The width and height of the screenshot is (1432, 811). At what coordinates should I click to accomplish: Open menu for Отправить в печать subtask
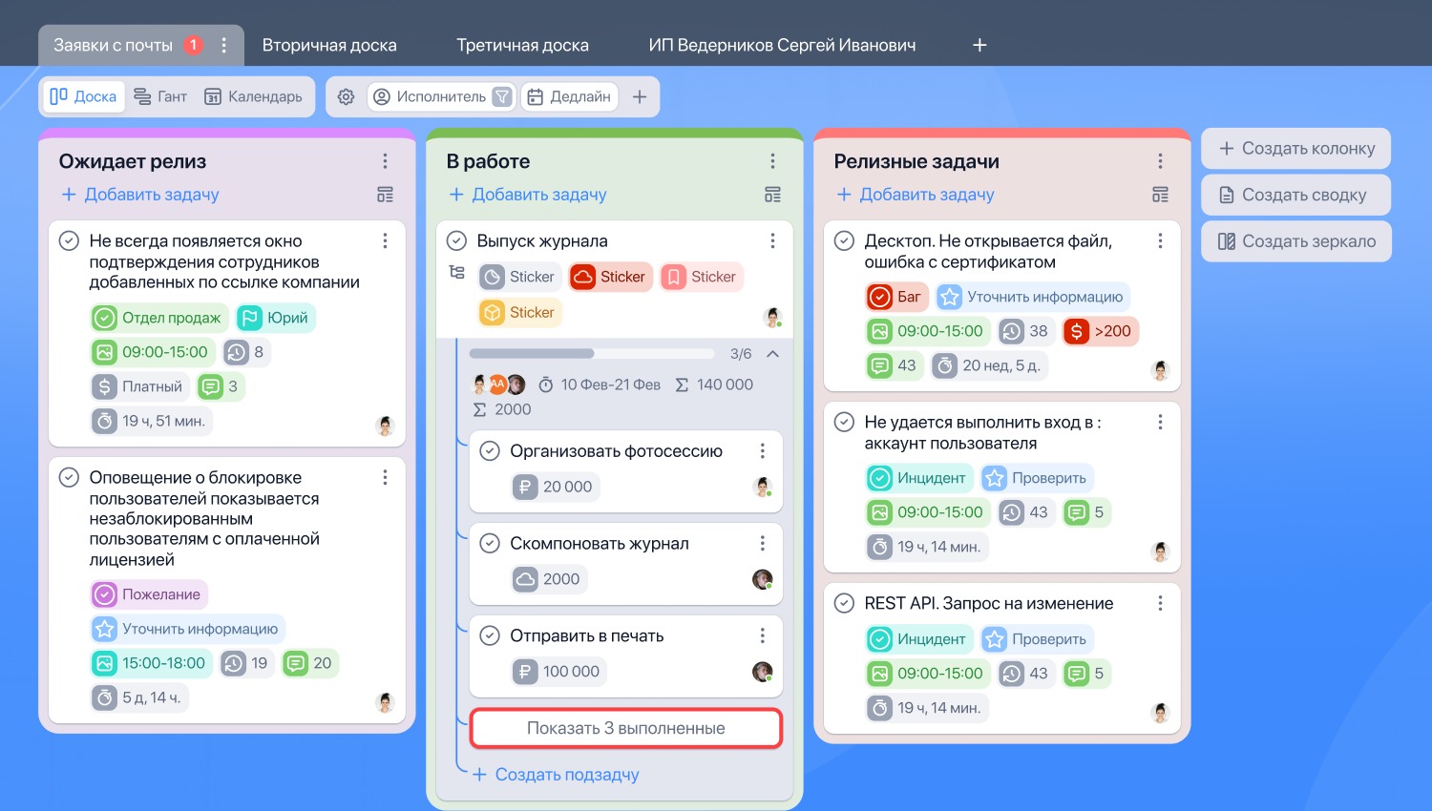click(x=762, y=635)
